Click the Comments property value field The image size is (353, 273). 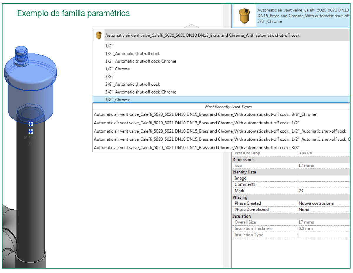click(324, 184)
